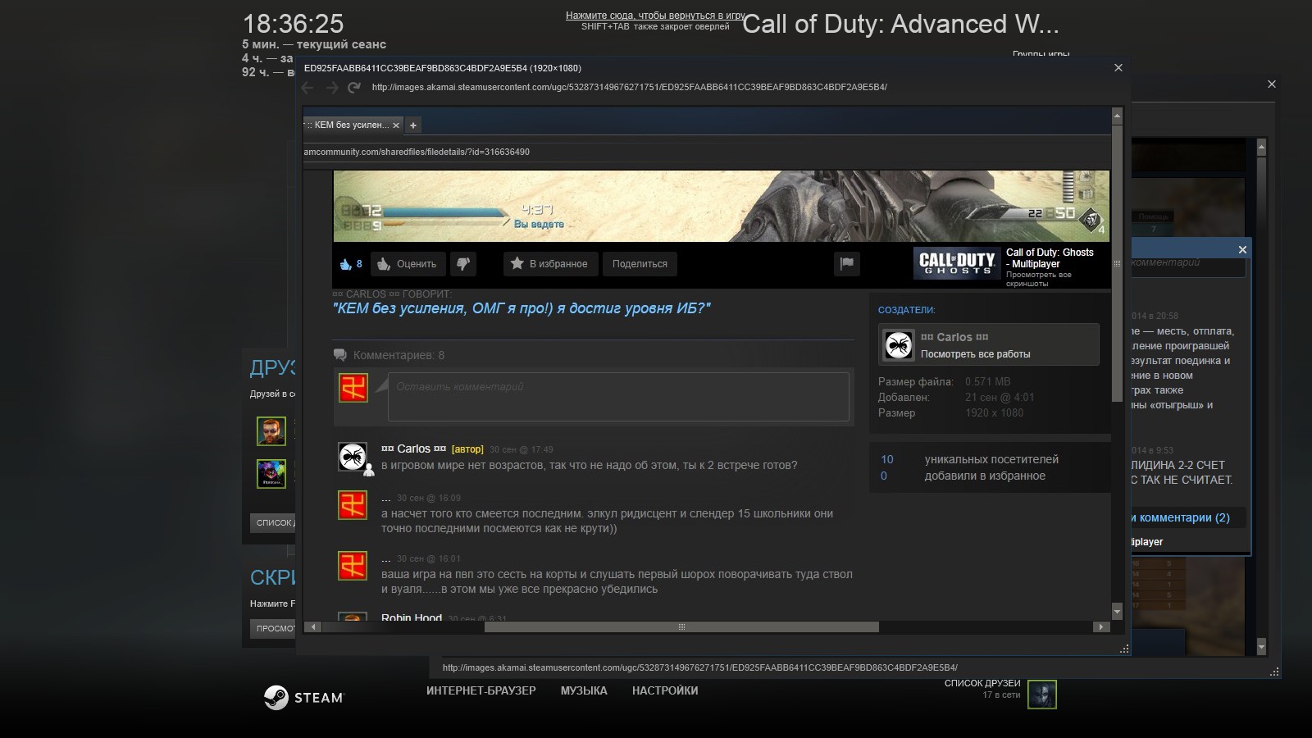Click your avatar beside the comment box
1312x738 pixels.
pyautogui.click(x=353, y=388)
